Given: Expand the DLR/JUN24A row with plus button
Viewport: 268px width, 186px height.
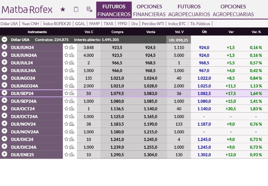Looking at the screenshot, I should 4,55.
